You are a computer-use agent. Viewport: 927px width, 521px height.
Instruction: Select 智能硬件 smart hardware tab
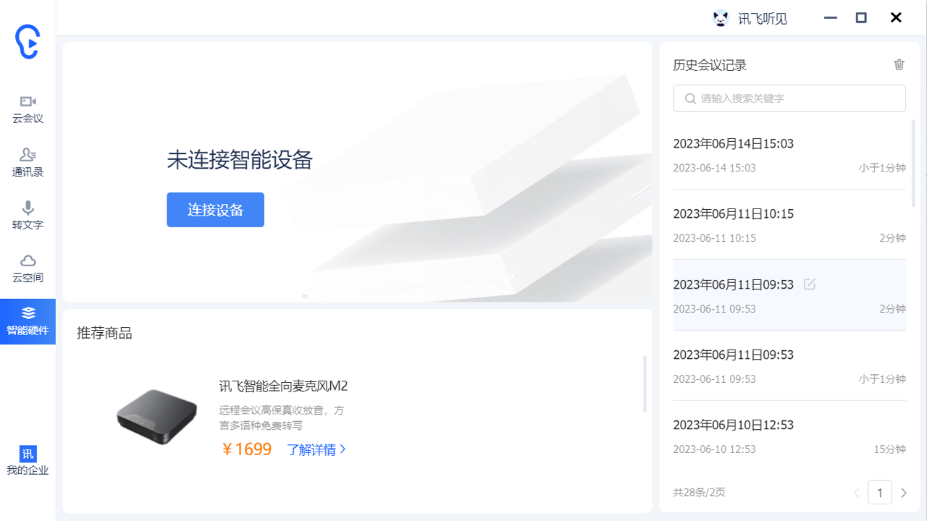click(x=28, y=321)
